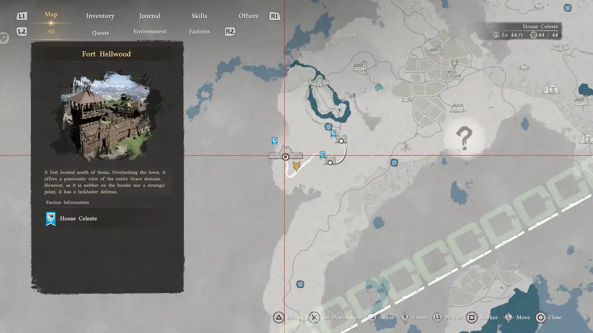Click the R Zoom control
The image size is (593, 333).
click(x=405, y=317)
